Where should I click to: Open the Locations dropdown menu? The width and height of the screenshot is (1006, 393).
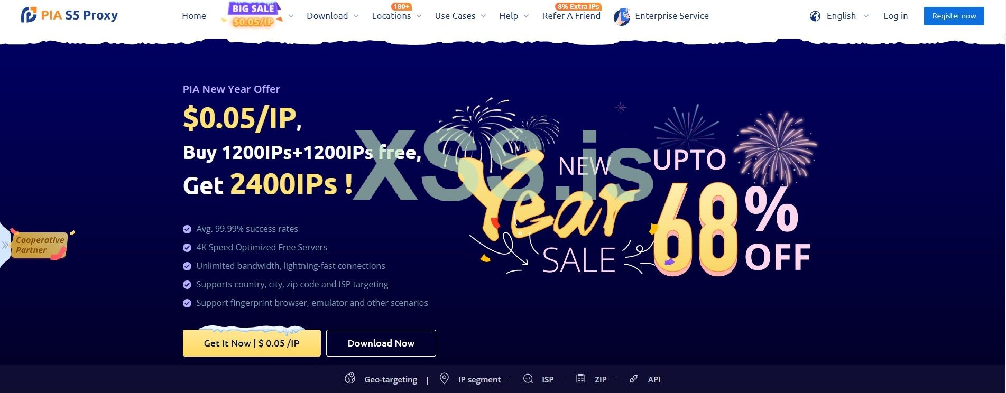coord(396,16)
